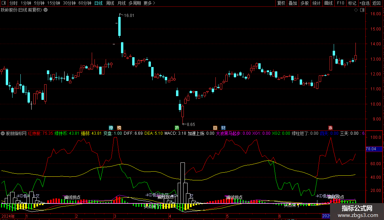This screenshot has height=220, width=384.
Task: Click the 停 event marker icon
Action: point(111,128)
